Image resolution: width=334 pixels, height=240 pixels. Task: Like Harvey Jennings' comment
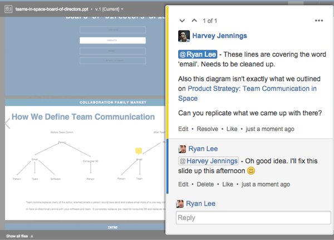pyautogui.click(x=232, y=129)
